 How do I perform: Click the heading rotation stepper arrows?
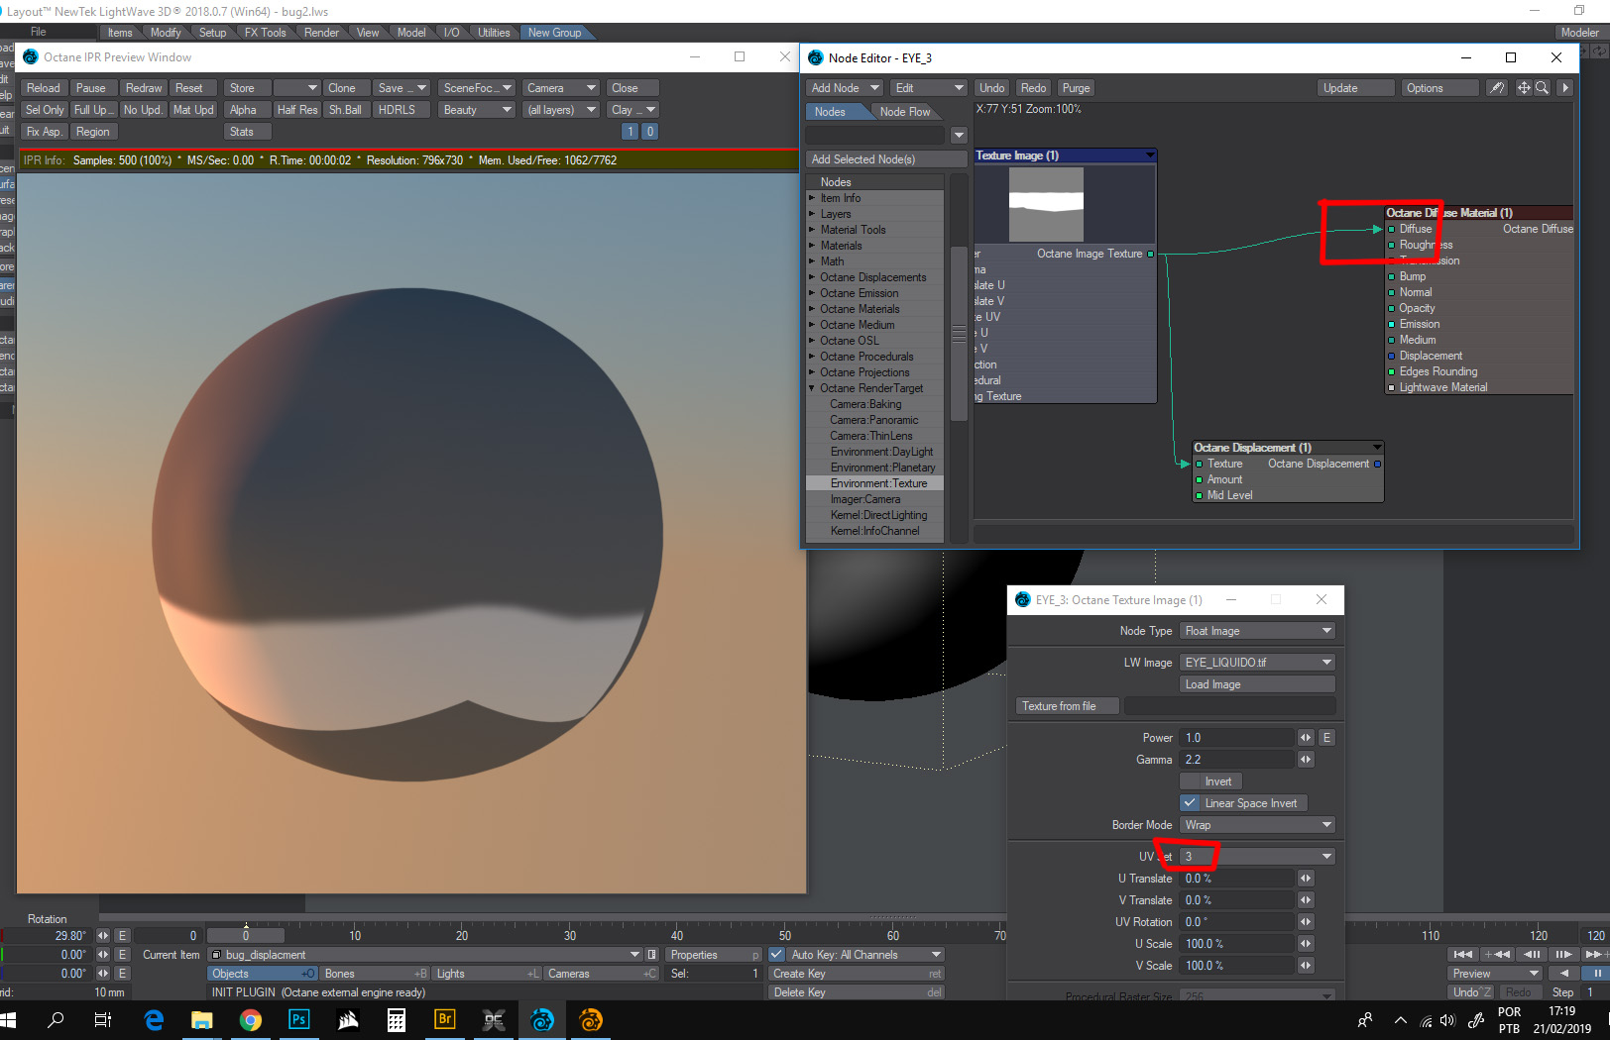point(103,936)
